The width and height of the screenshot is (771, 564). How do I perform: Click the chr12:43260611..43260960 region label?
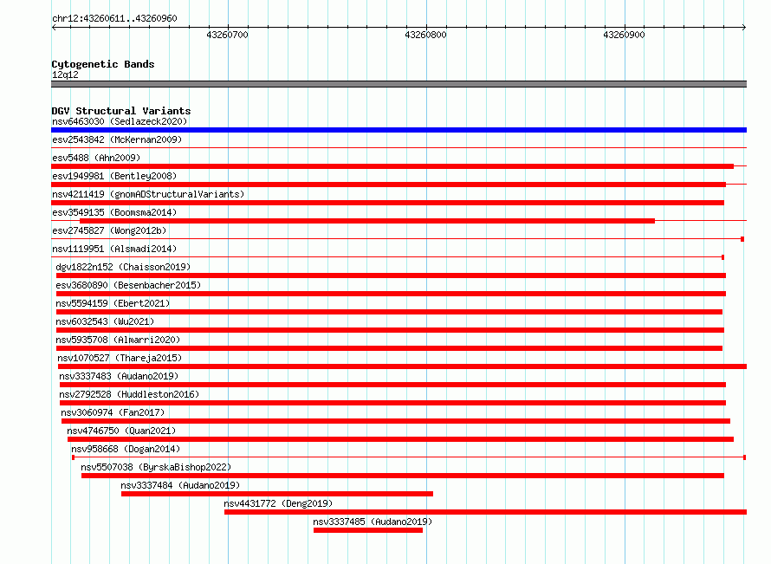114,18
